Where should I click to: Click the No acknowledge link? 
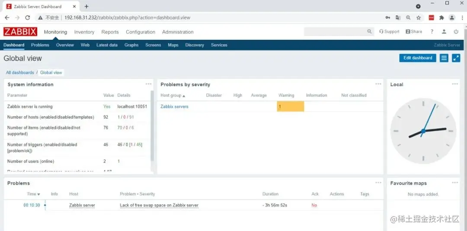pyautogui.click(x=314, y=205)
